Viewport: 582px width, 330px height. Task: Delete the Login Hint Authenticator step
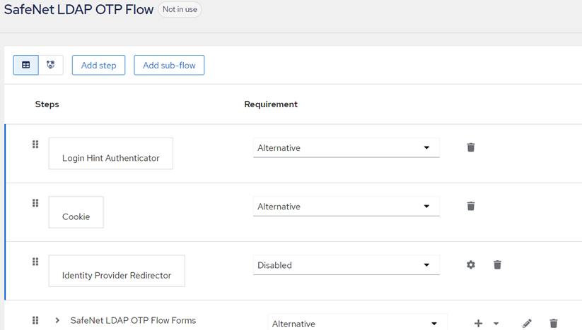tap(471, 147)
